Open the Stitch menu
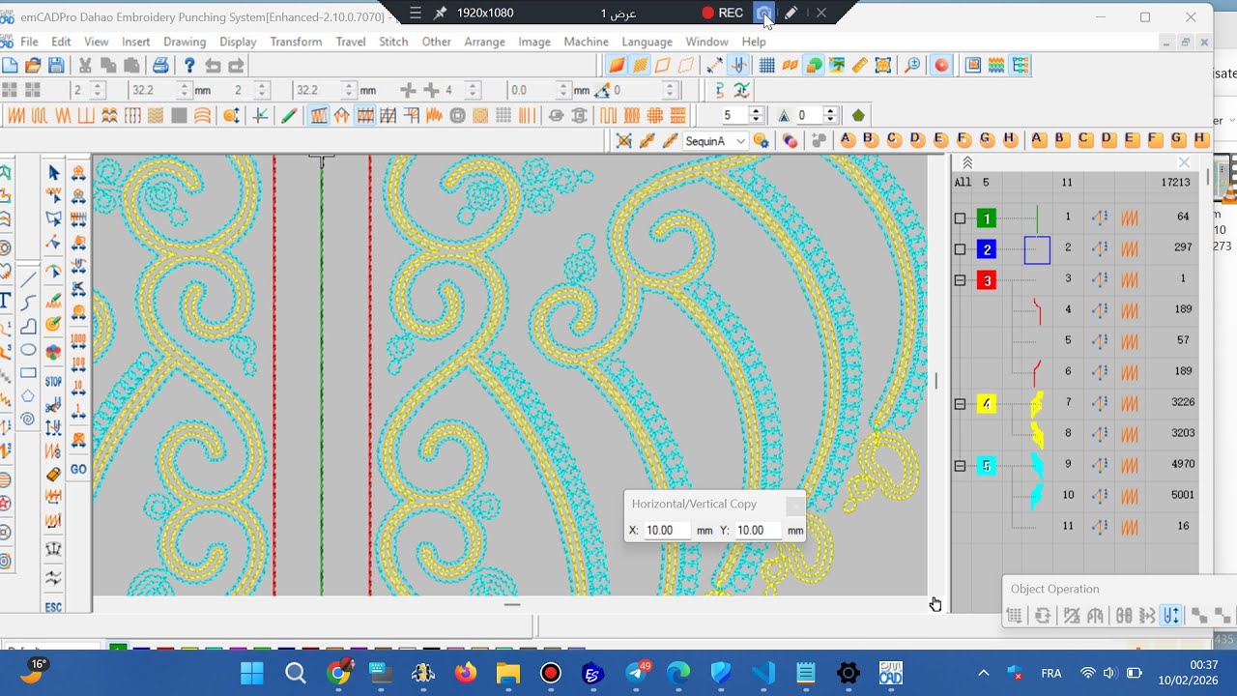 (x=393, y=42)
